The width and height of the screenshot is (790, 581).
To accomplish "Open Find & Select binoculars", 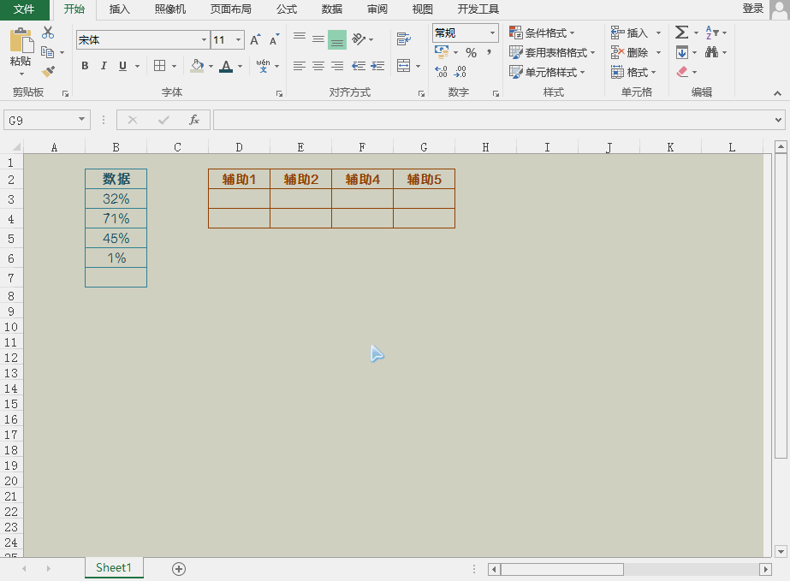I will tap(711, 52).
